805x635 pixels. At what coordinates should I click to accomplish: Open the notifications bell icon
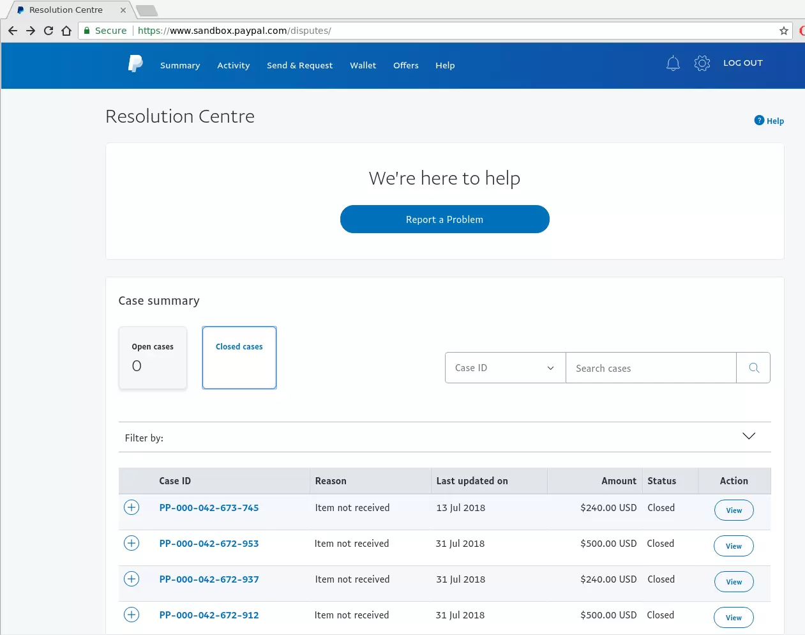(672, 63)
